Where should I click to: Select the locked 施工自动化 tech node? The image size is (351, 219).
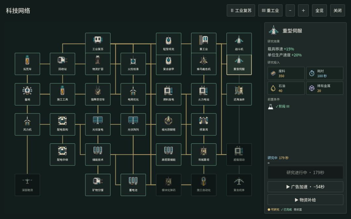(x=204, y=185)
